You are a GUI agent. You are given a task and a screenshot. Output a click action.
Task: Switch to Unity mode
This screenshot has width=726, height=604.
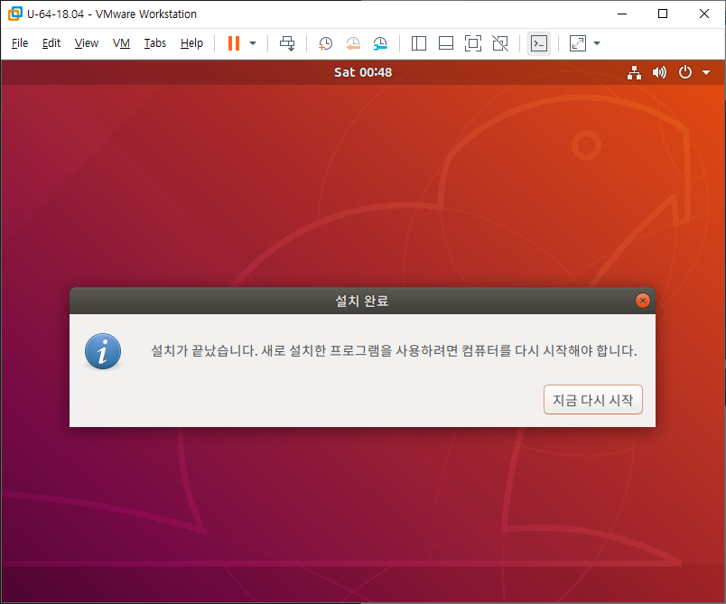tap(500, 43)
